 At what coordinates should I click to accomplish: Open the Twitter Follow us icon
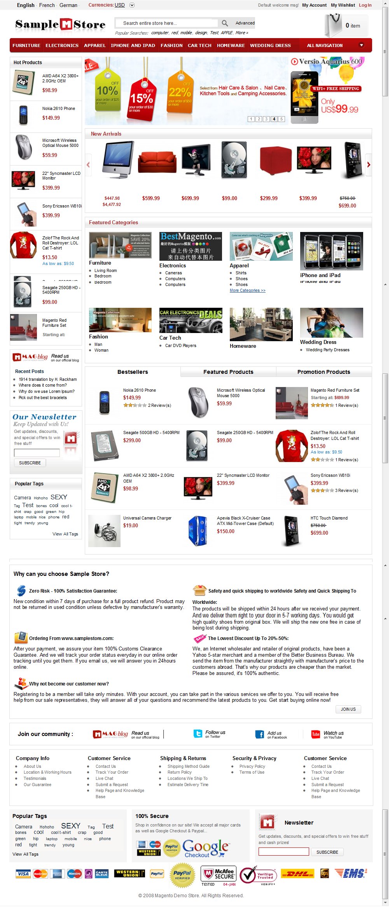(x=198, y=733)
